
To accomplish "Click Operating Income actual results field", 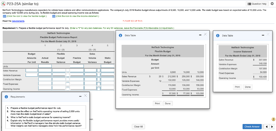I will (45, 88).
